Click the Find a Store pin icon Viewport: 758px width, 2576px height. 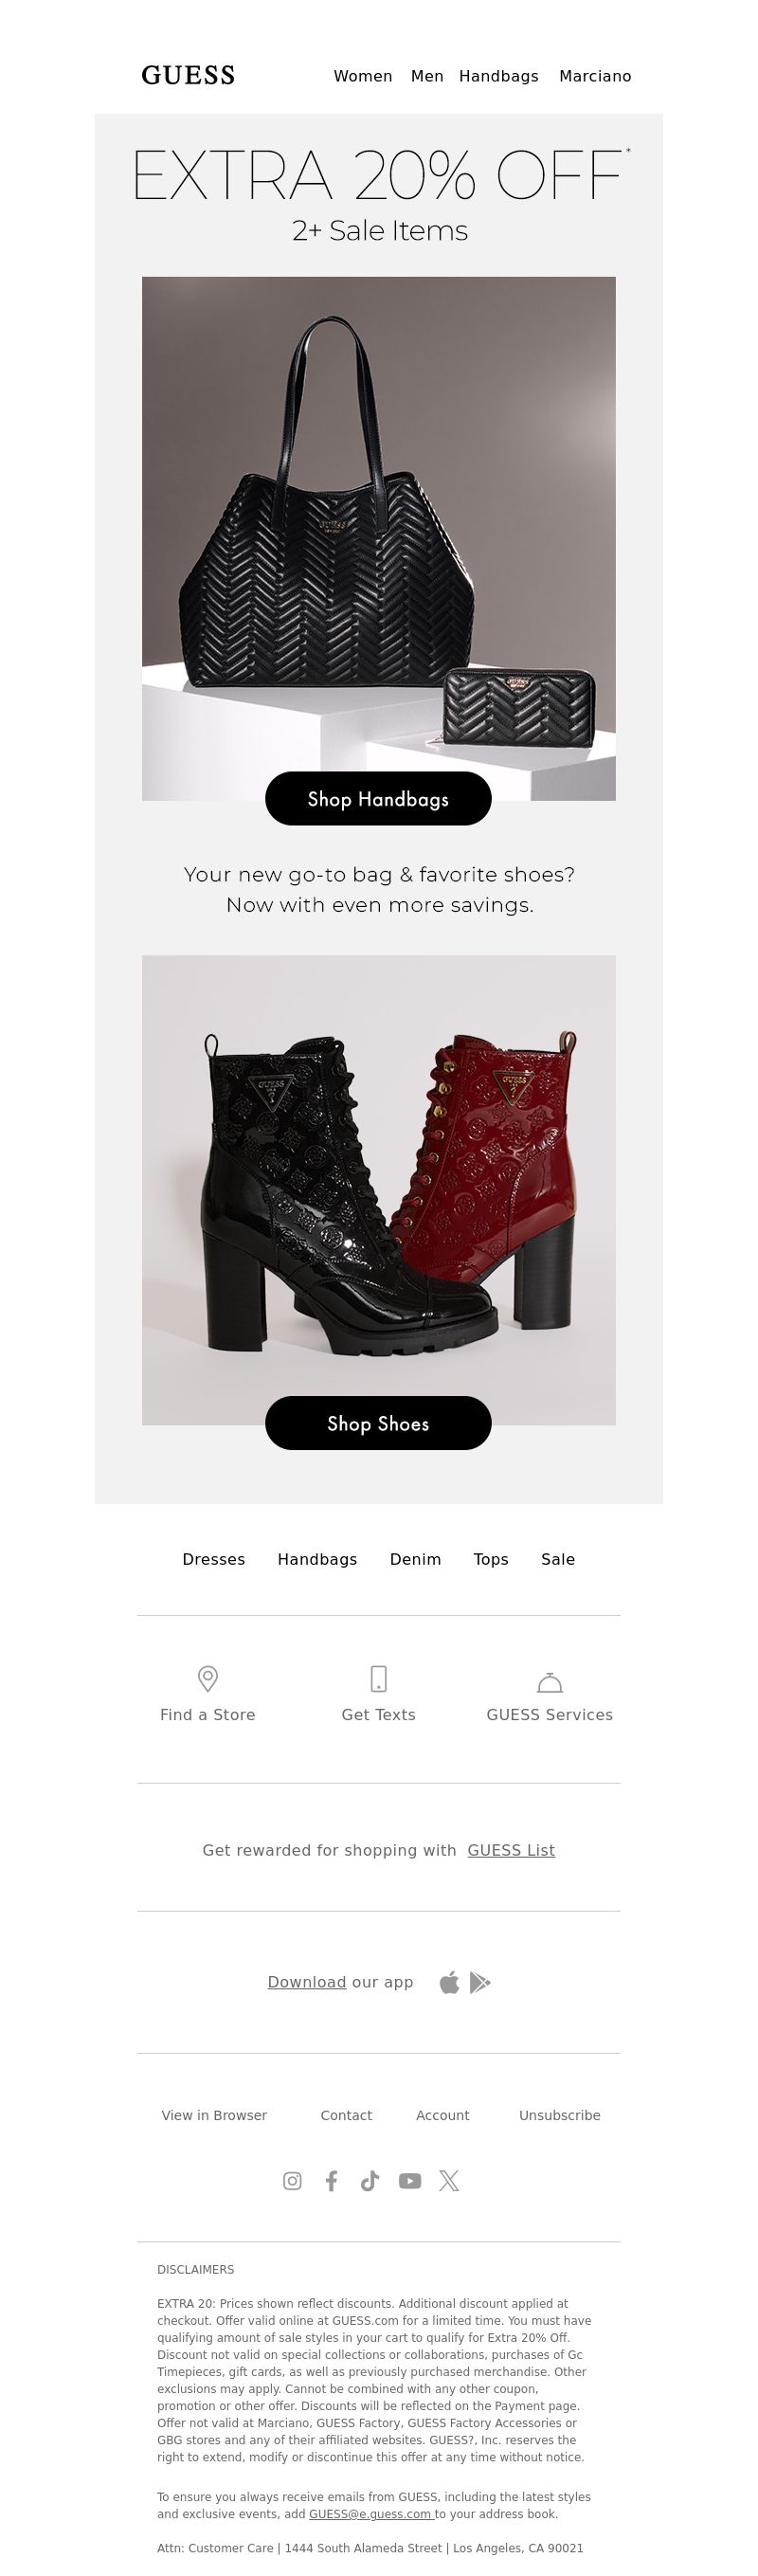[208, 1678]
